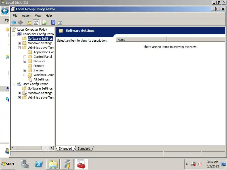This screenshot has width=227, height=170.
Task: Click tree pane scroll left arrow
Action: (13, 148)
